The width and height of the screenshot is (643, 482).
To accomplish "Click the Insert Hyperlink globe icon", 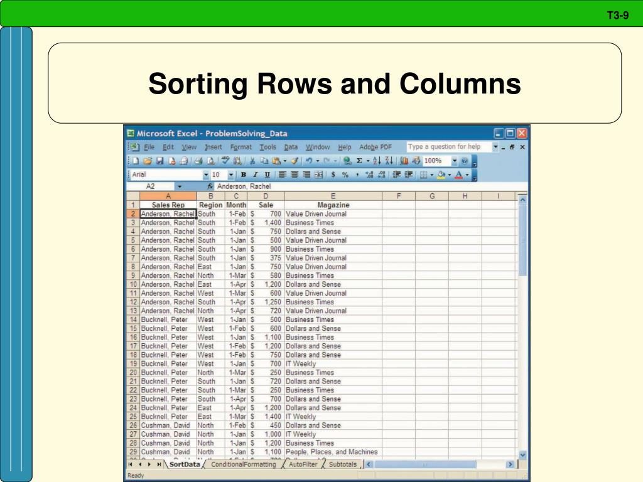I will coord(347,161).
